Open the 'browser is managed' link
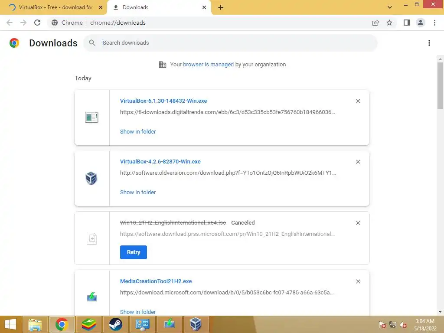444x333 pixels. point(208,64)
